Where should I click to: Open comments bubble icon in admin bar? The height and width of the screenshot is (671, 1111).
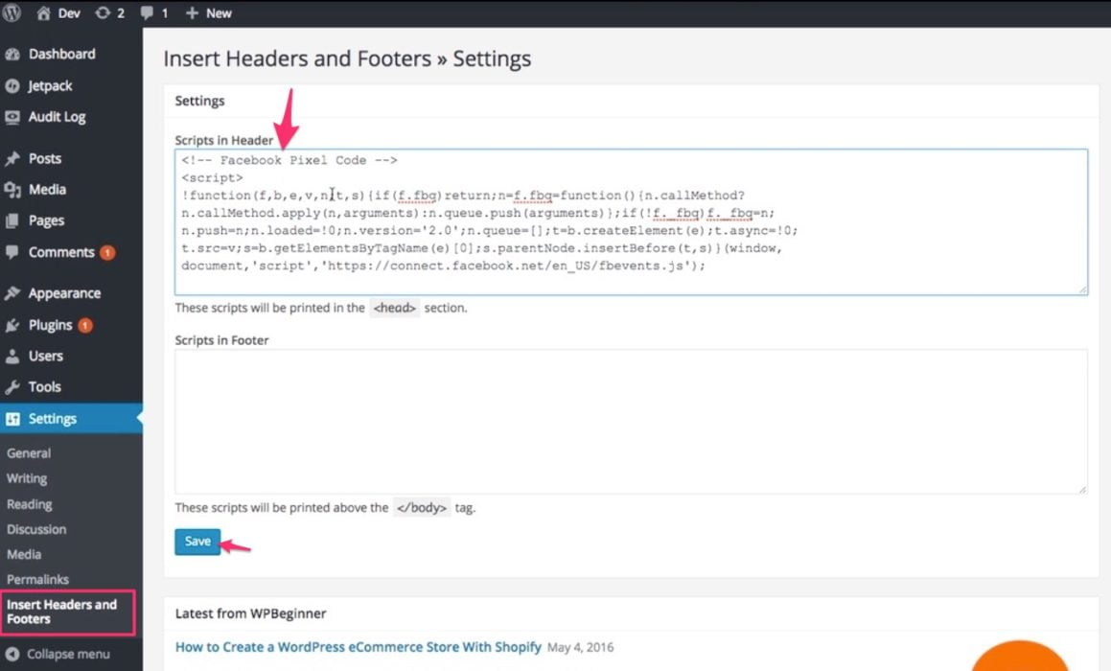pyautogui.click(x=147, y=13)
